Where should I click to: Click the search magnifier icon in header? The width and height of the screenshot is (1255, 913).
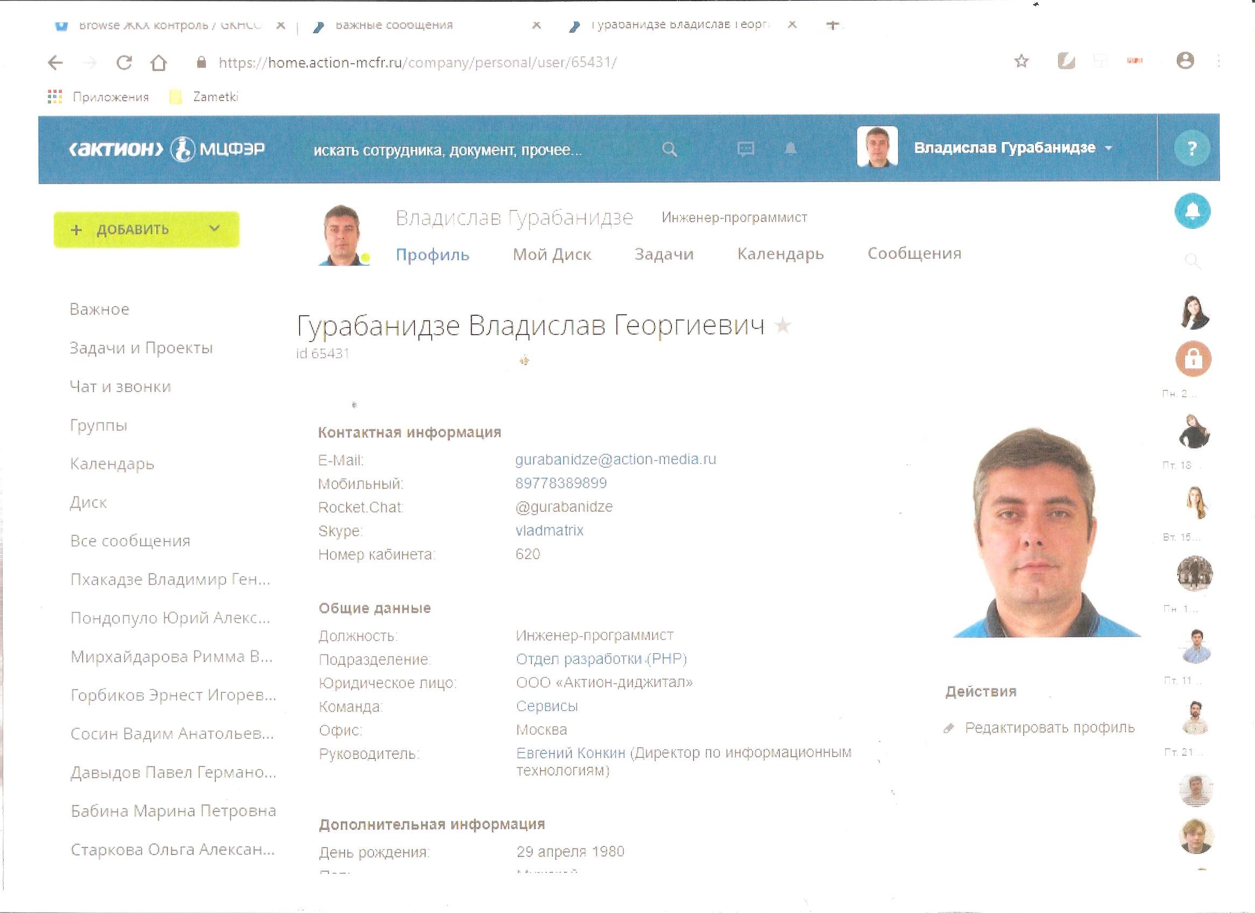pyautogui.click(x=669, y=149)
